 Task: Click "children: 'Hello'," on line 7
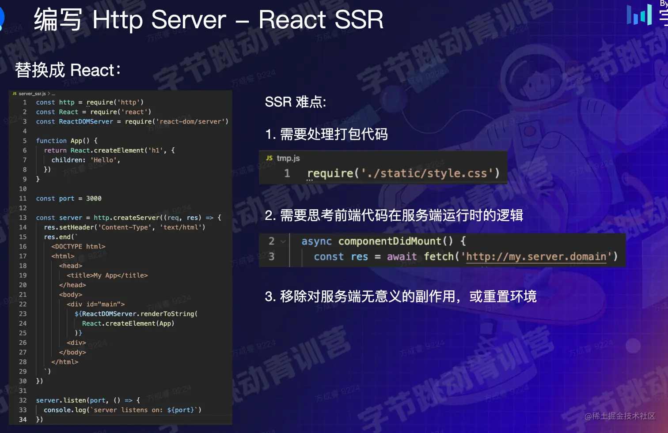pyautogui.click(x=86, y=160)
